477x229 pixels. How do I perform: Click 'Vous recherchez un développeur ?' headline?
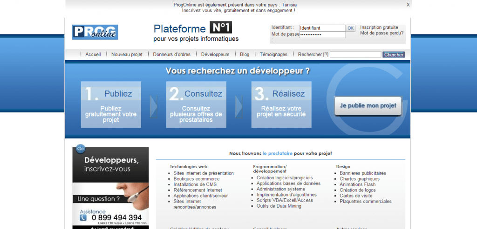click(x=238, y=71)
